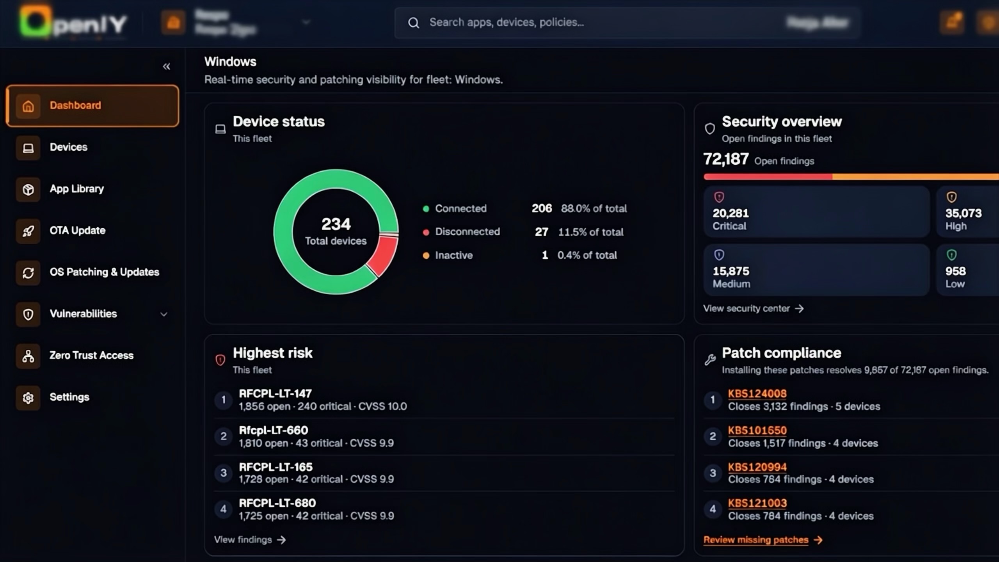Click Zero Trust Access network icon
Viewport: 999px width, 562px height.
tap(28, 356)
